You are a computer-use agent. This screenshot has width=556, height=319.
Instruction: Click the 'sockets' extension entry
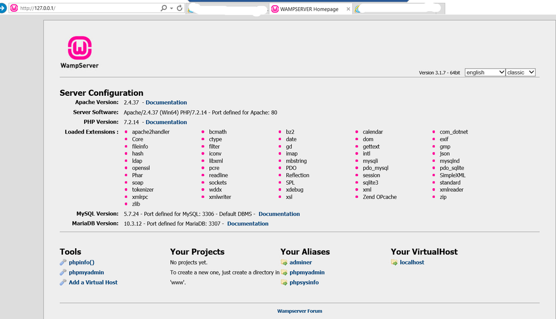(x=218, y=183)
